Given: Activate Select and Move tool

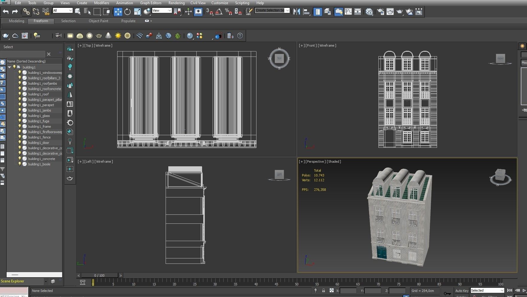Looking at the screenshot, I should (118, 12).
